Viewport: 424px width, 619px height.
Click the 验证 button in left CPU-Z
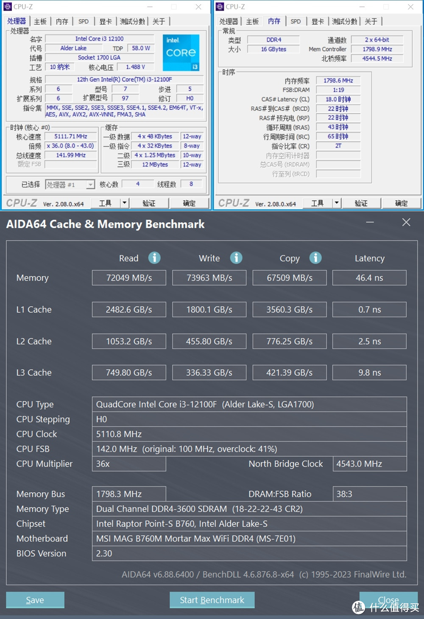click(149, 203)
